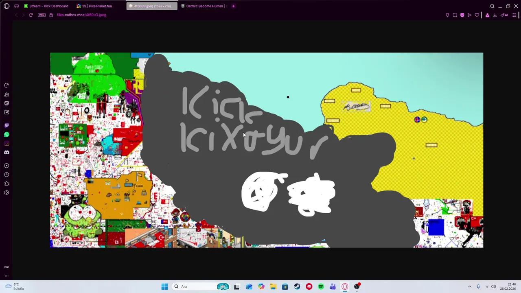This screenshot has height=293, width=521.
Task: Open the profile account icon
Action: 487,15
